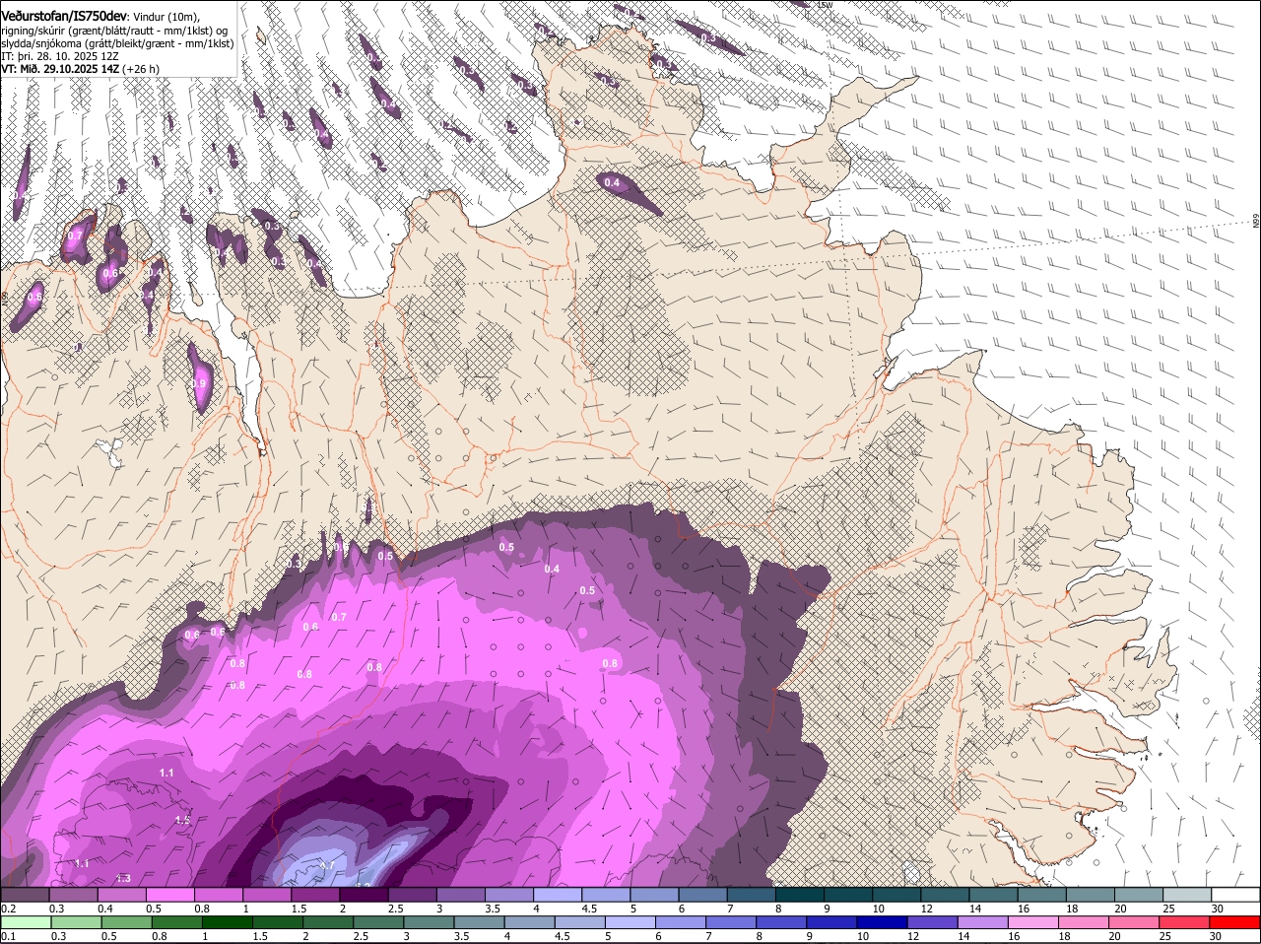
Task: Select pale grey snow swatch between 25 and 30
Action: tap(1187, 894)
